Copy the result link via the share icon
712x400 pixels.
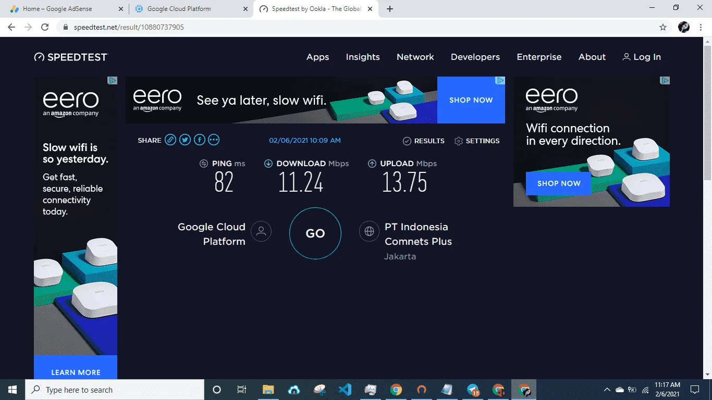click(170, 140)
